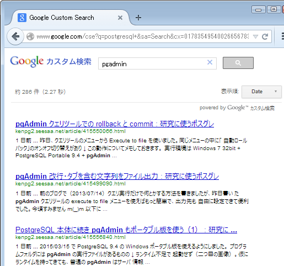Click the 表示順 sort label
The width and height of the screenshot is (284, 266).
point(230,92)
